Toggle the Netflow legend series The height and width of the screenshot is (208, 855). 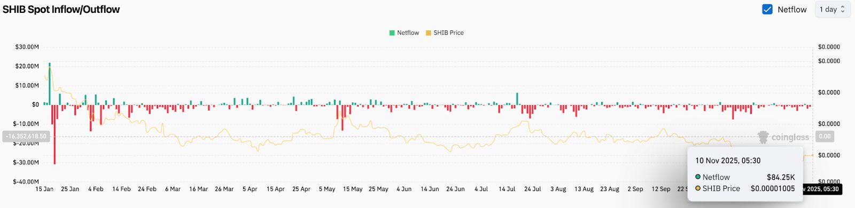[404, 33]
